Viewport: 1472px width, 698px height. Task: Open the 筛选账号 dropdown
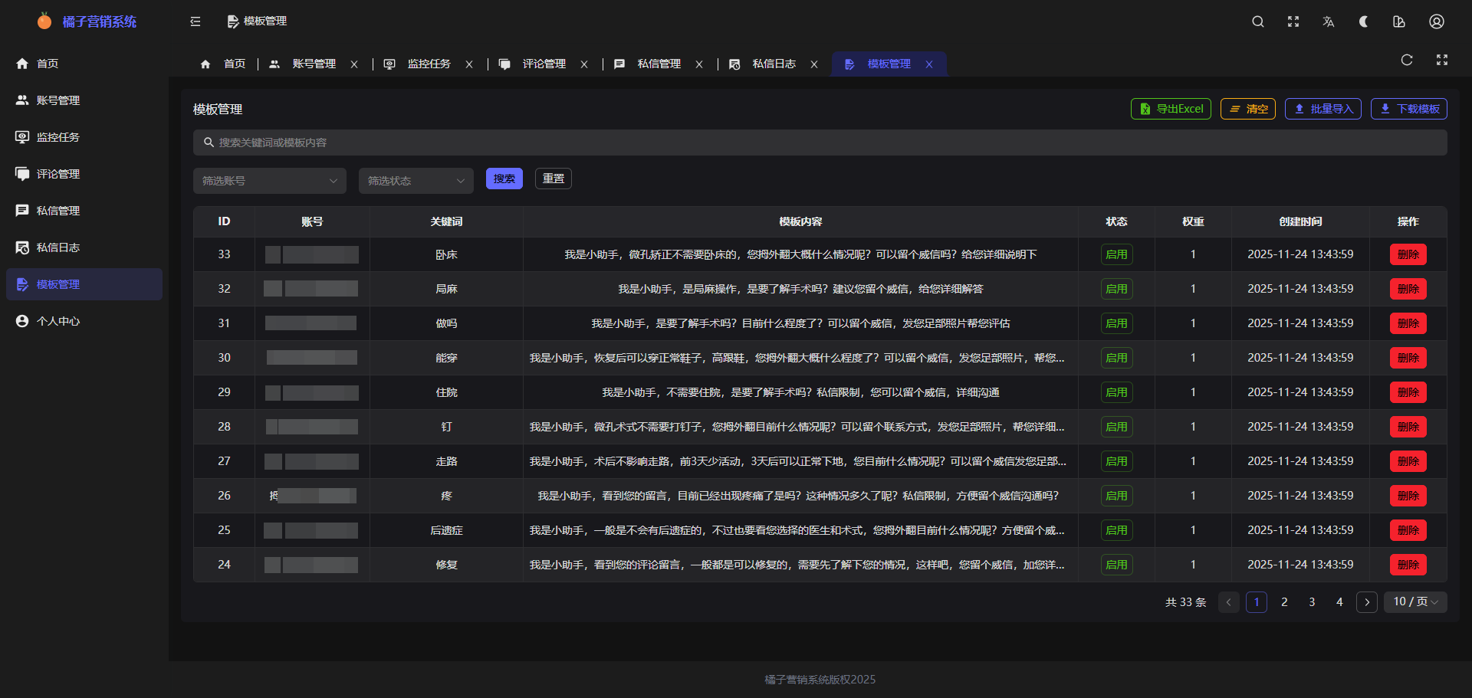(x=269, y=181)
